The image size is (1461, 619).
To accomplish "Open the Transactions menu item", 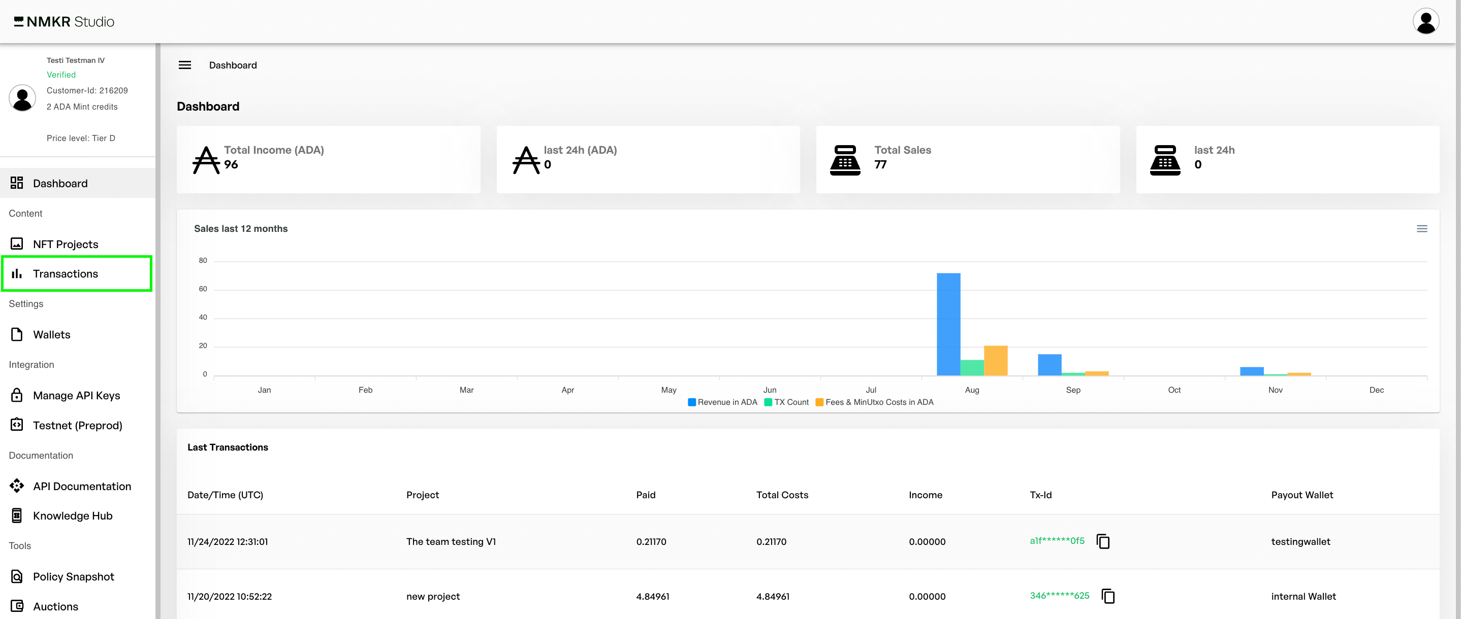I will coord(65,273).
